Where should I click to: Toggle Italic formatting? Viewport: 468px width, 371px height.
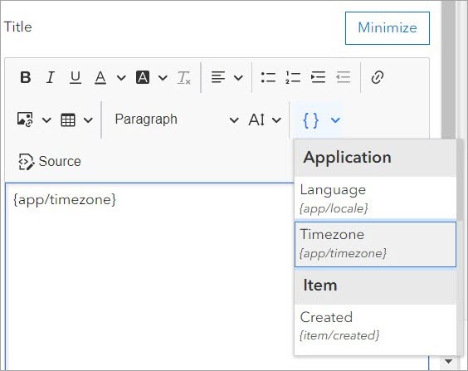[x=51, y=77]
